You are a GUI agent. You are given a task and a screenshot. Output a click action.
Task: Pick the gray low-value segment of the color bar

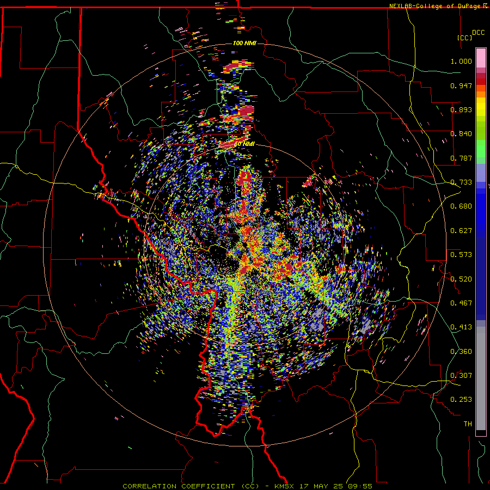pos(481,378)
